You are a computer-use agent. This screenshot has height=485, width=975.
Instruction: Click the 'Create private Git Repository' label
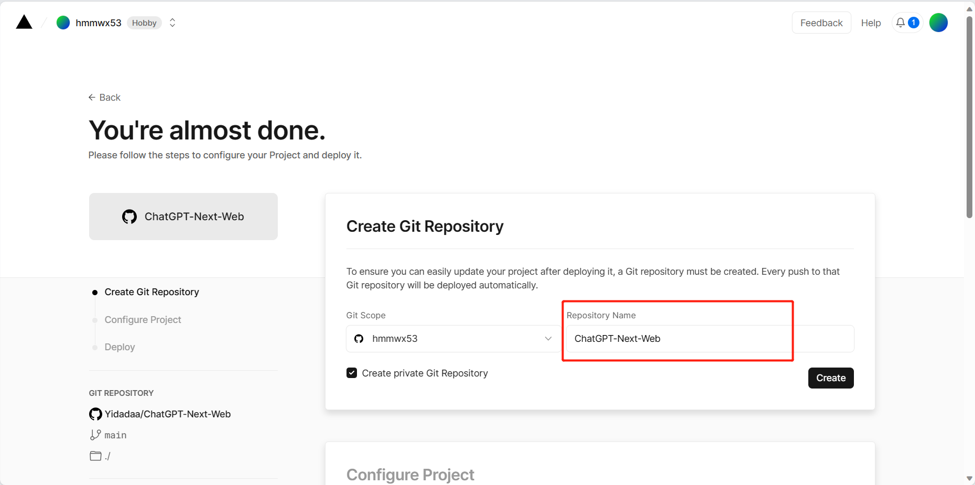click(x=425, y=373)
